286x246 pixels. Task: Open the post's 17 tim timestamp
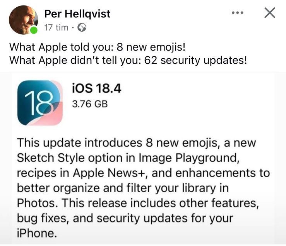[57, 28]
